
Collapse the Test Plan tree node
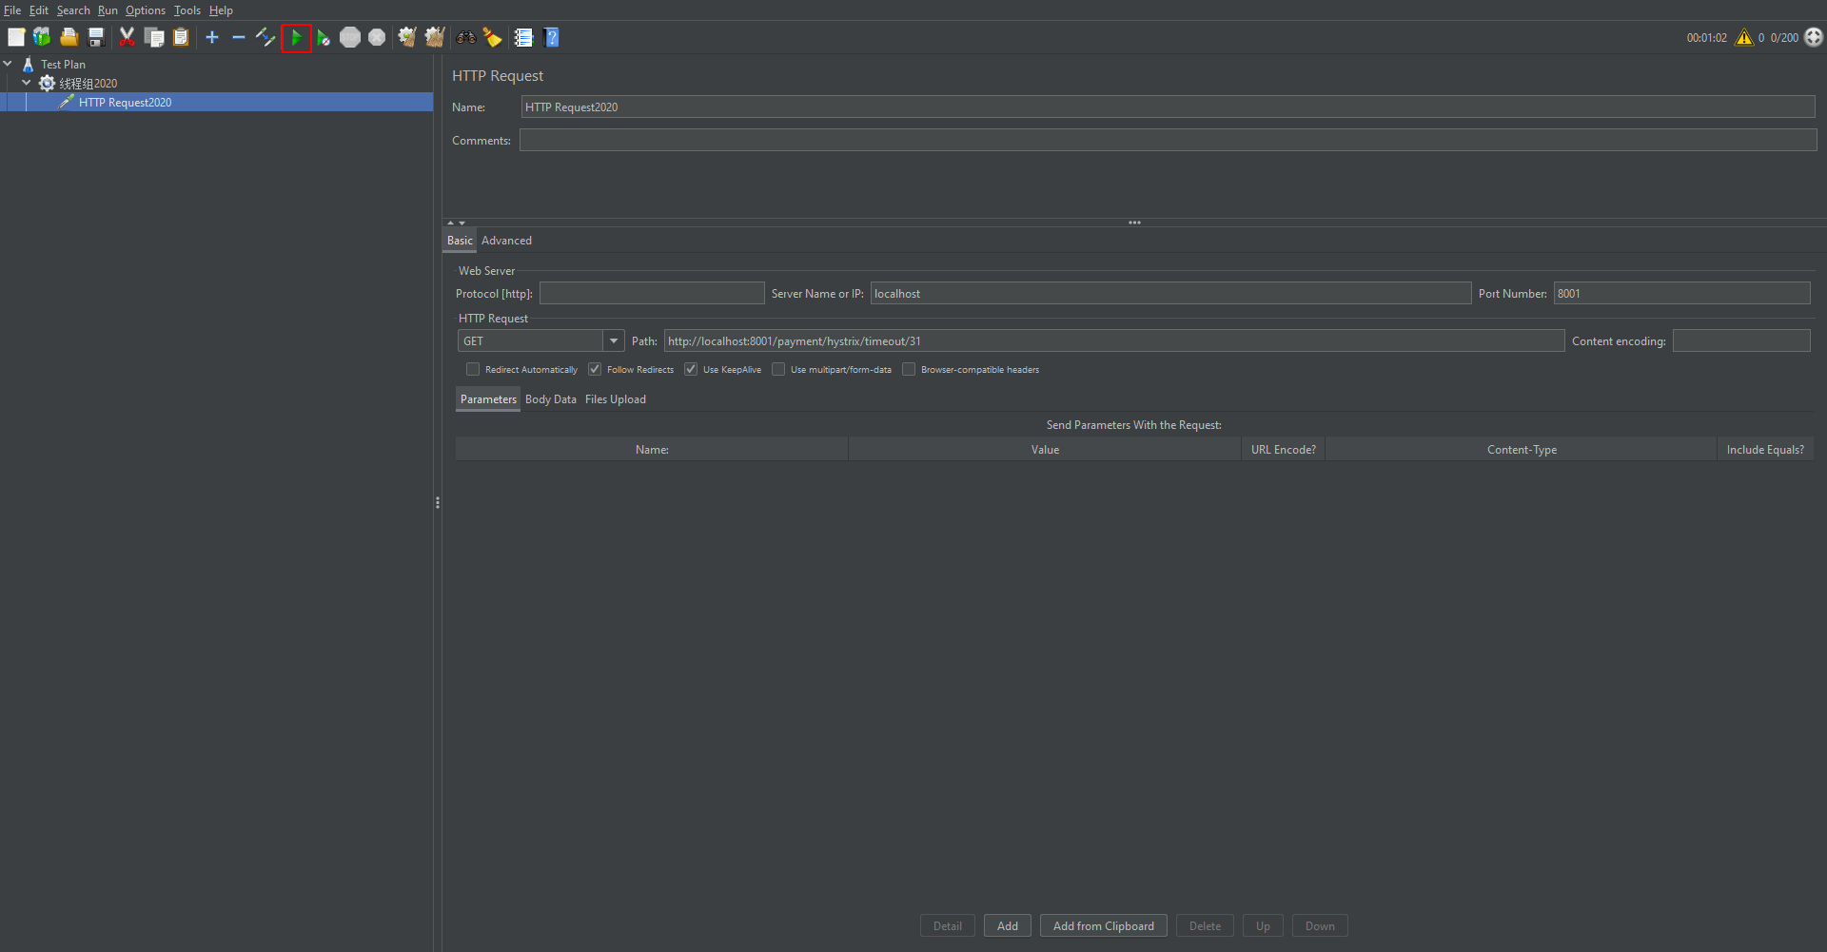(8, 64)
